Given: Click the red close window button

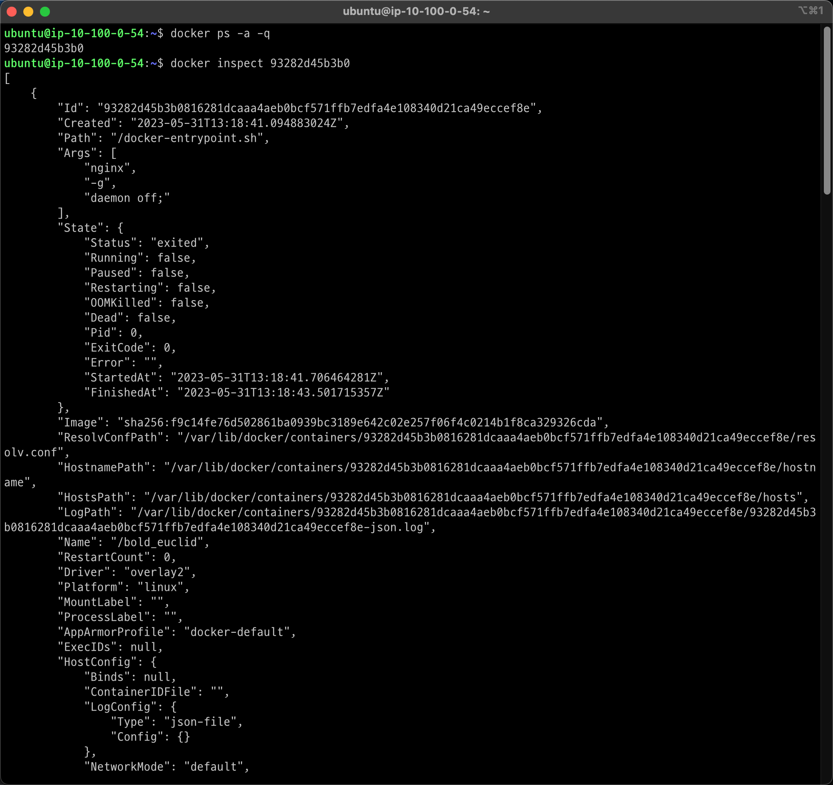Looking at the screenshot, I should 12,12.
